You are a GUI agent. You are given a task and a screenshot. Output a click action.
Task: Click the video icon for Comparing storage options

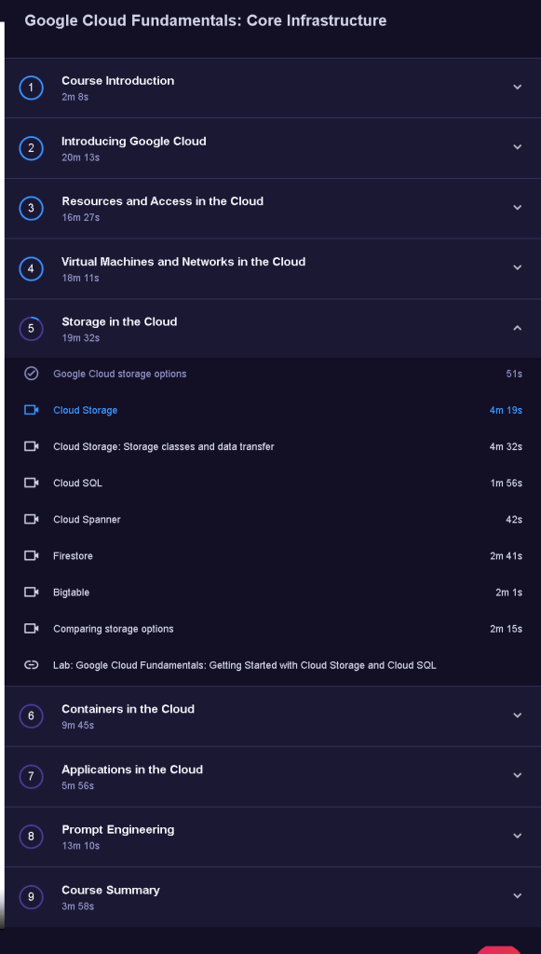(31, 629)
